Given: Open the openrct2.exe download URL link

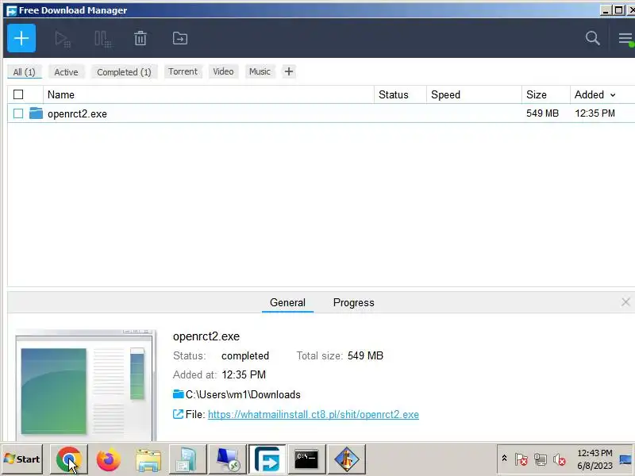Looking at the screenshot, I should (314, 414).
